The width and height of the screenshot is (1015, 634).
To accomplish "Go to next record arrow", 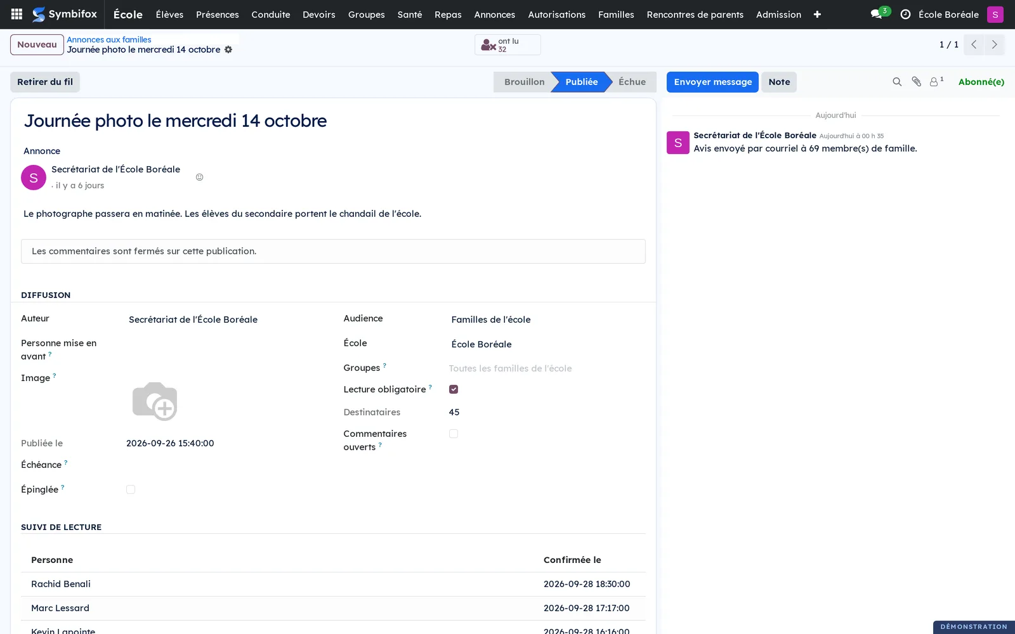I will click(994, 44).
